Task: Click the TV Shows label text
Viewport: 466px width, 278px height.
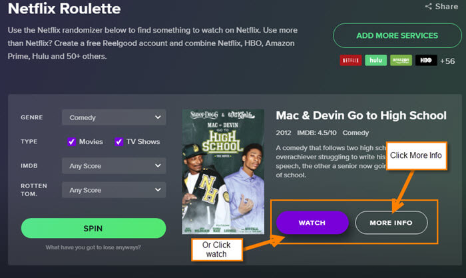Action: [x=143, y=142]
